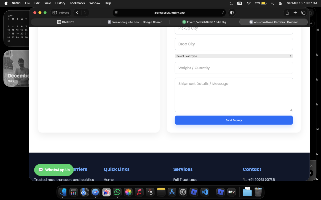Screen dimensions: 321x200
Task: Click the Wi-Fi status icon
Action: pyautogui.click(x=249, y=3)
